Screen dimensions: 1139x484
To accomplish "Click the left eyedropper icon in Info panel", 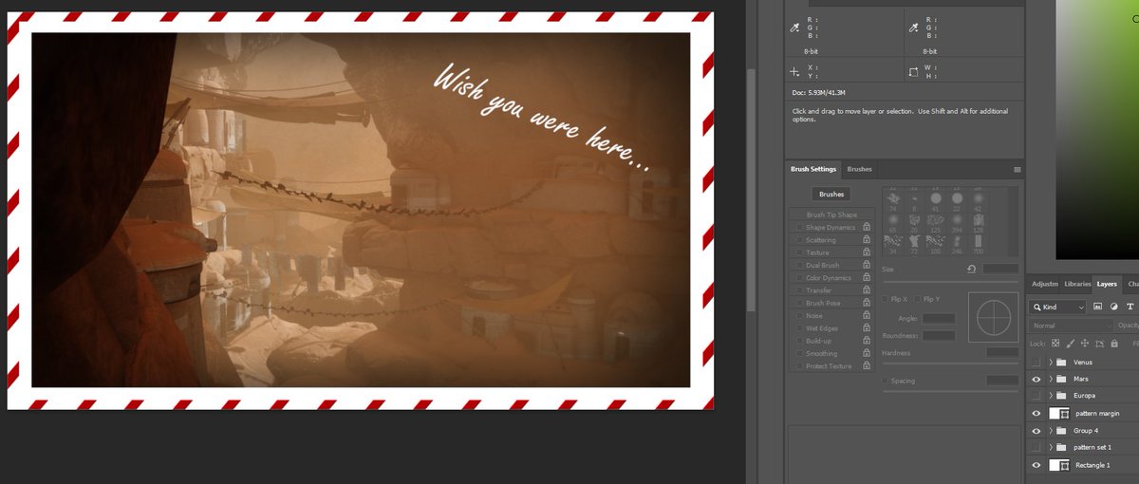I will (795, 28).
